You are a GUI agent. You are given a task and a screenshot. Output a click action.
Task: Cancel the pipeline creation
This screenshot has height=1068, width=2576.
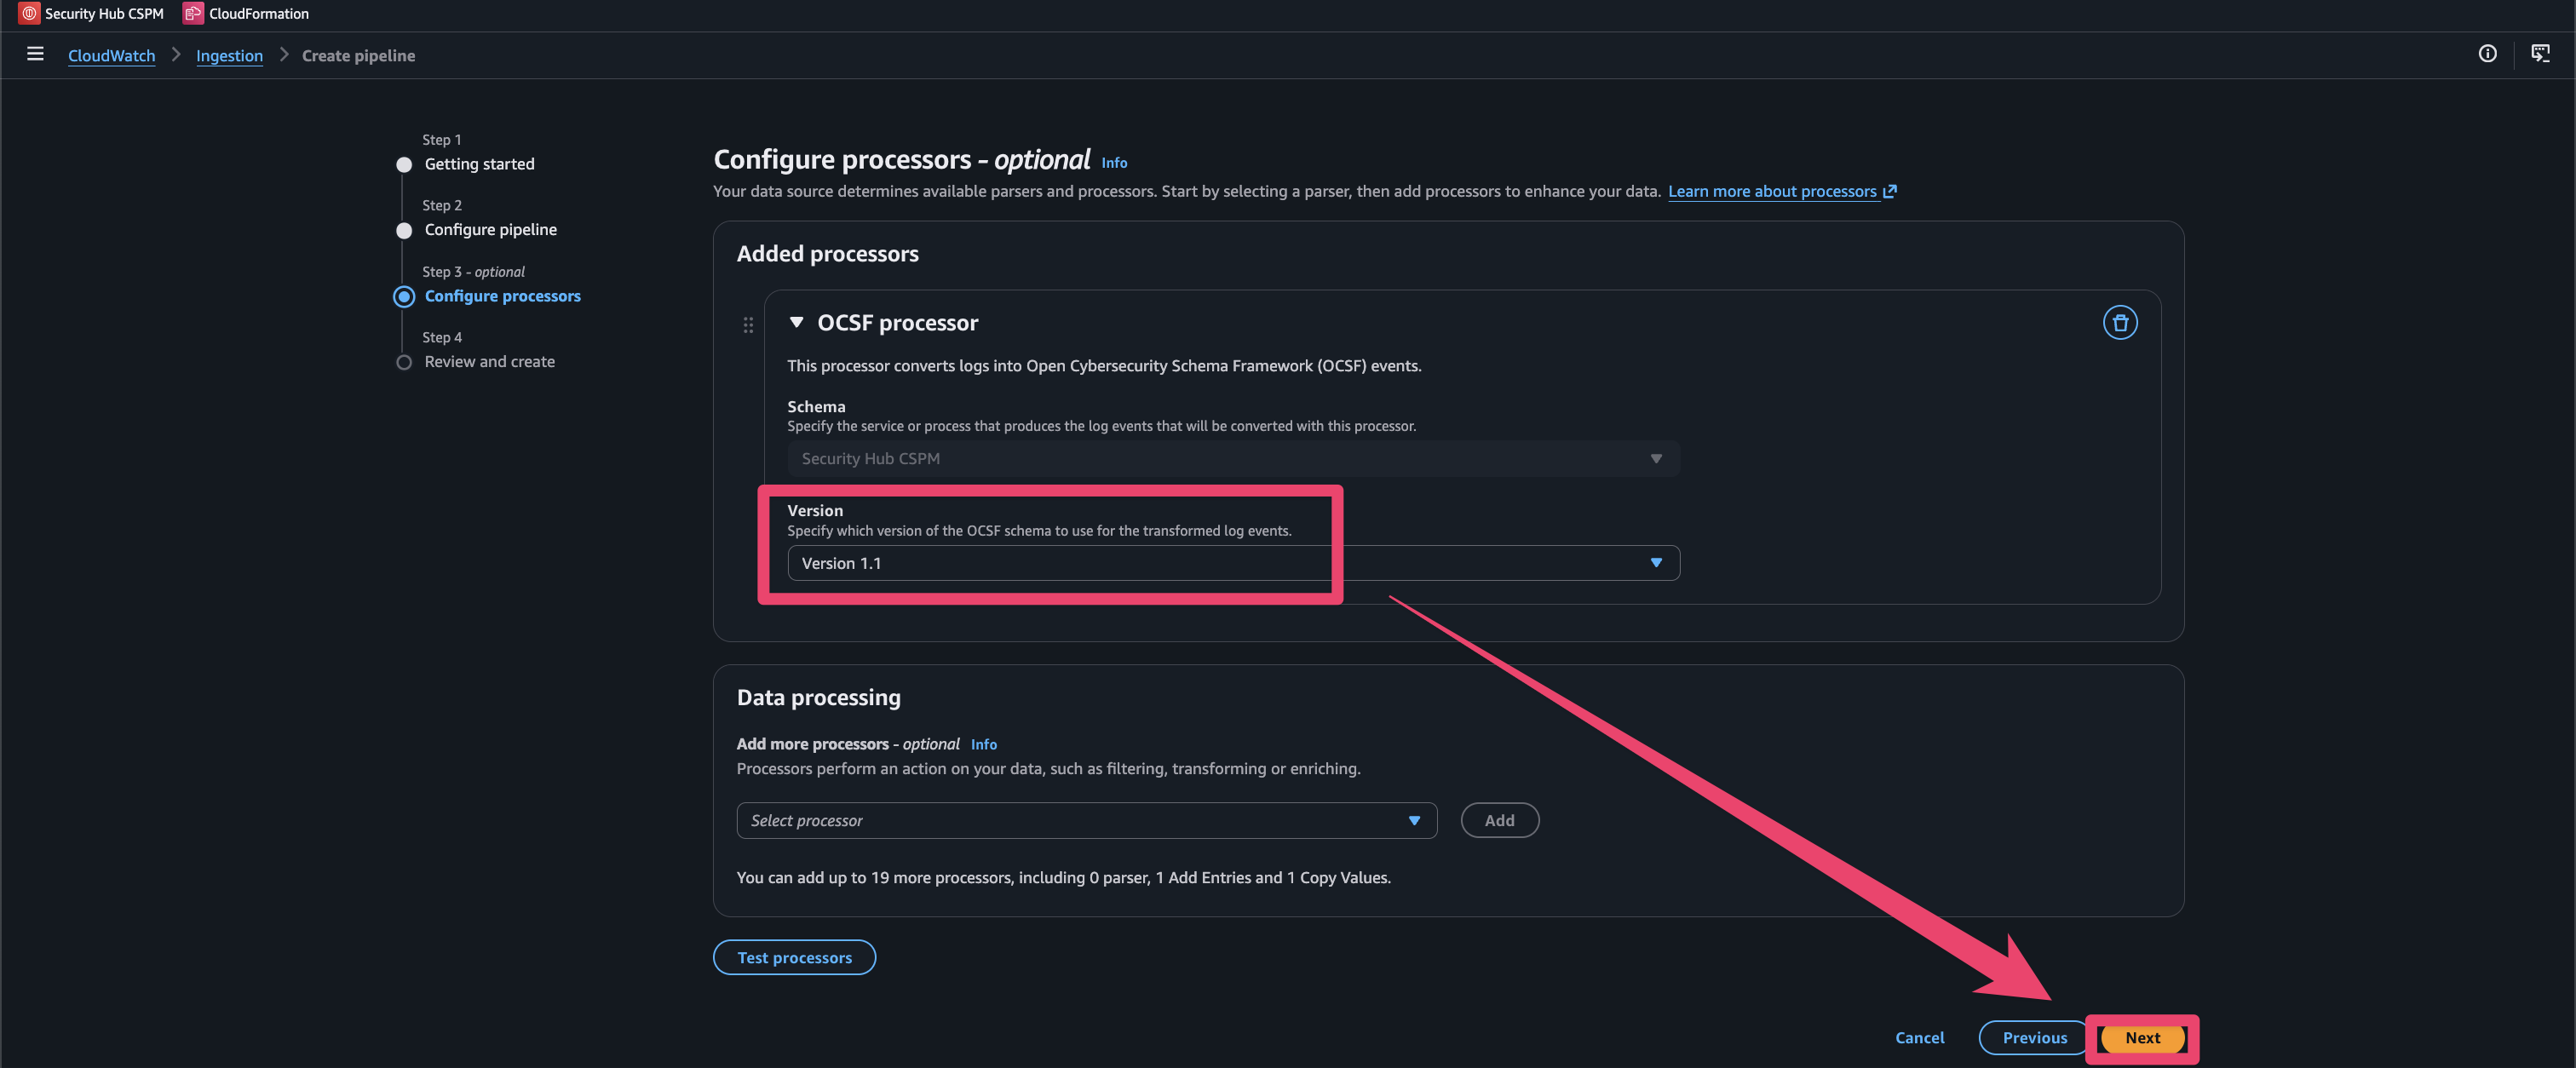tap(1919, 1038)
